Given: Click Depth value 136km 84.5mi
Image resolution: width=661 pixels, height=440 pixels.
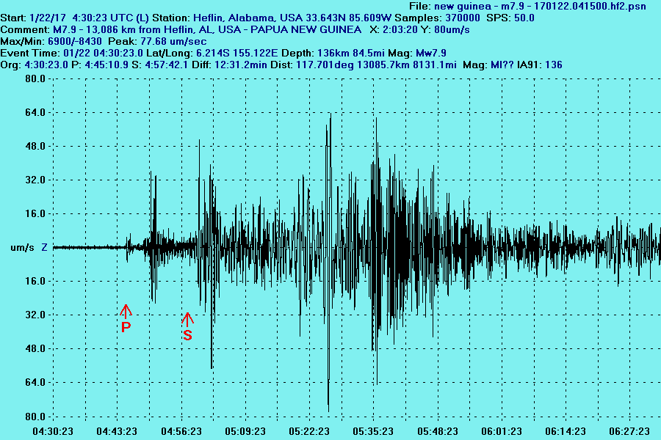Looking at the screenshot, I should [x=350, y=54].
